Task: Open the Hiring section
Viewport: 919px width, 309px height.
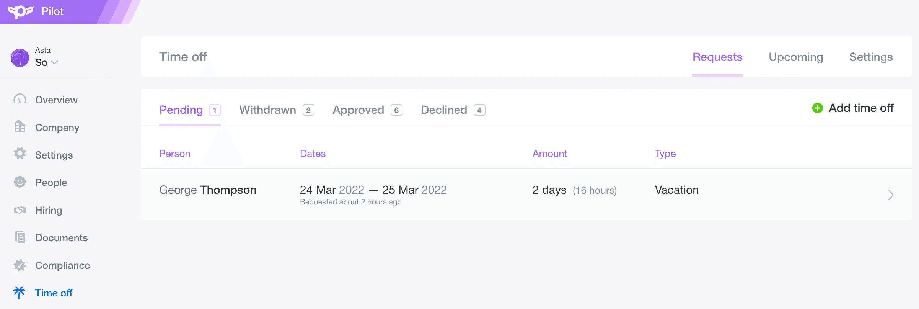Action: 49,210
